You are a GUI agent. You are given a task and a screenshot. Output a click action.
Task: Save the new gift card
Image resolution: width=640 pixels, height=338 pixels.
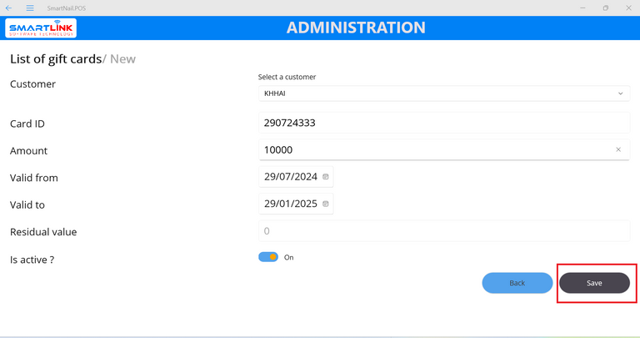click(x=594, y=283)
